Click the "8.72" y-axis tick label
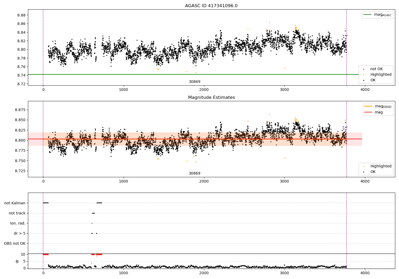Viewport: 399px width, 279px height. [21, 84]
